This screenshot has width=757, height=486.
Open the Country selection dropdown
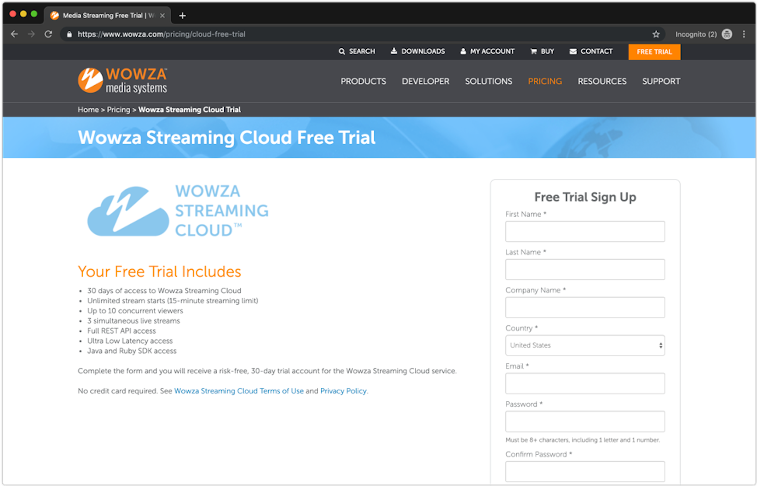tap(660, 345)
